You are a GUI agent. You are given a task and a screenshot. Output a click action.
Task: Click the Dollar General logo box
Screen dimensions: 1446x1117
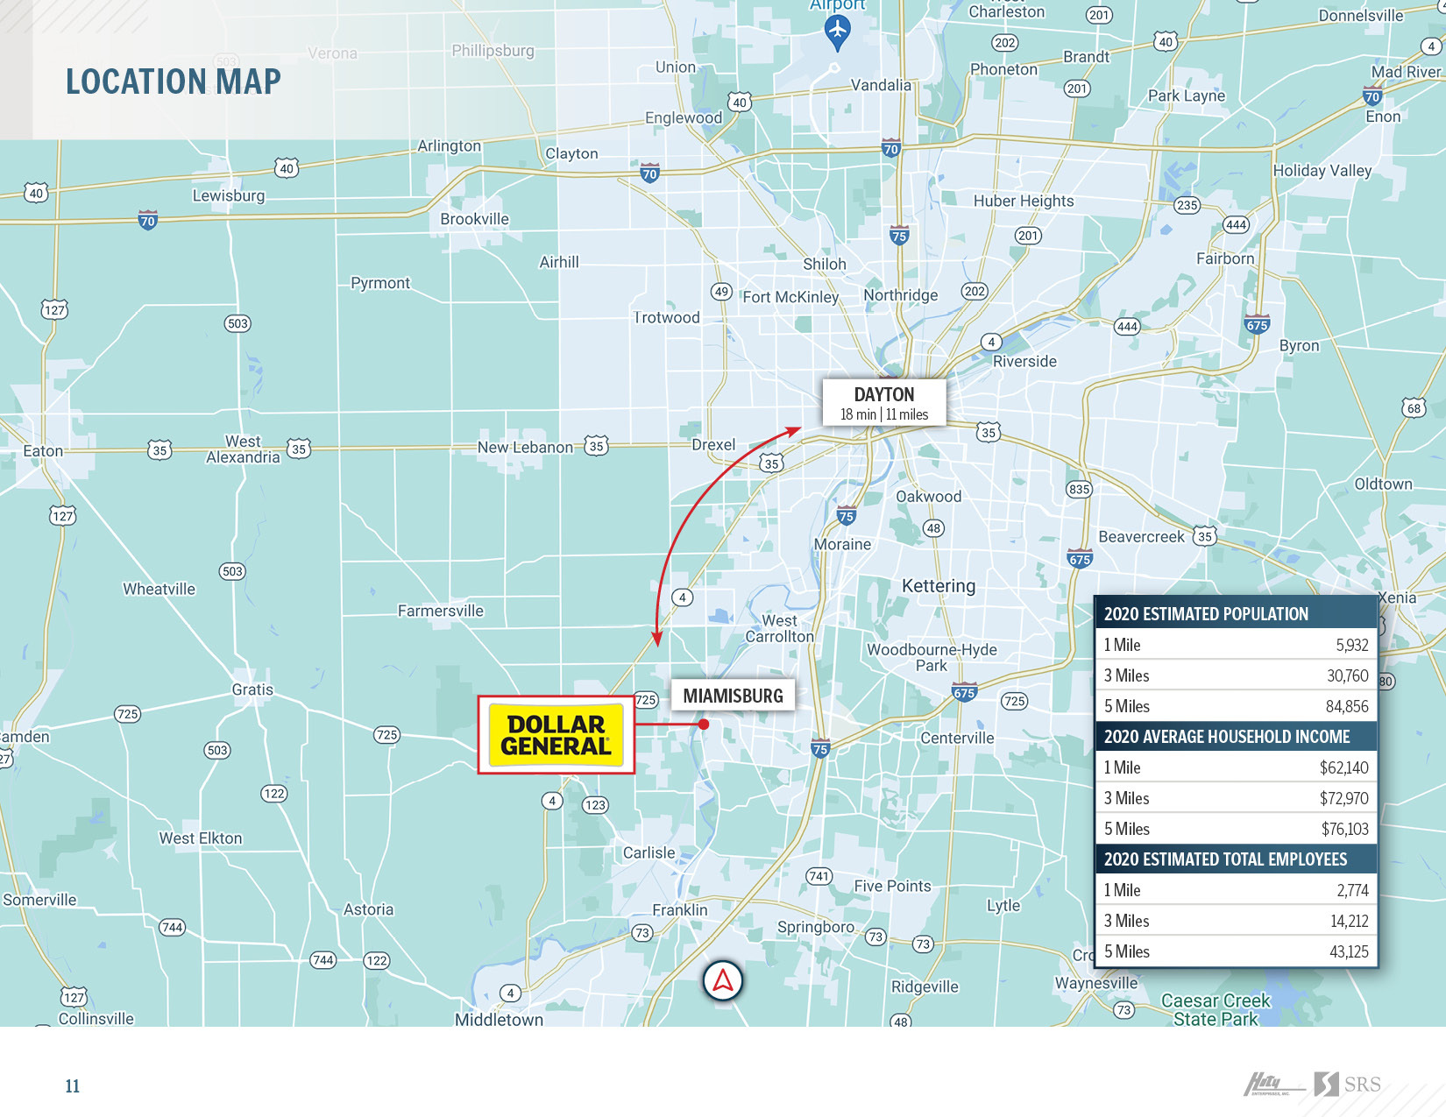pos(556,735)
